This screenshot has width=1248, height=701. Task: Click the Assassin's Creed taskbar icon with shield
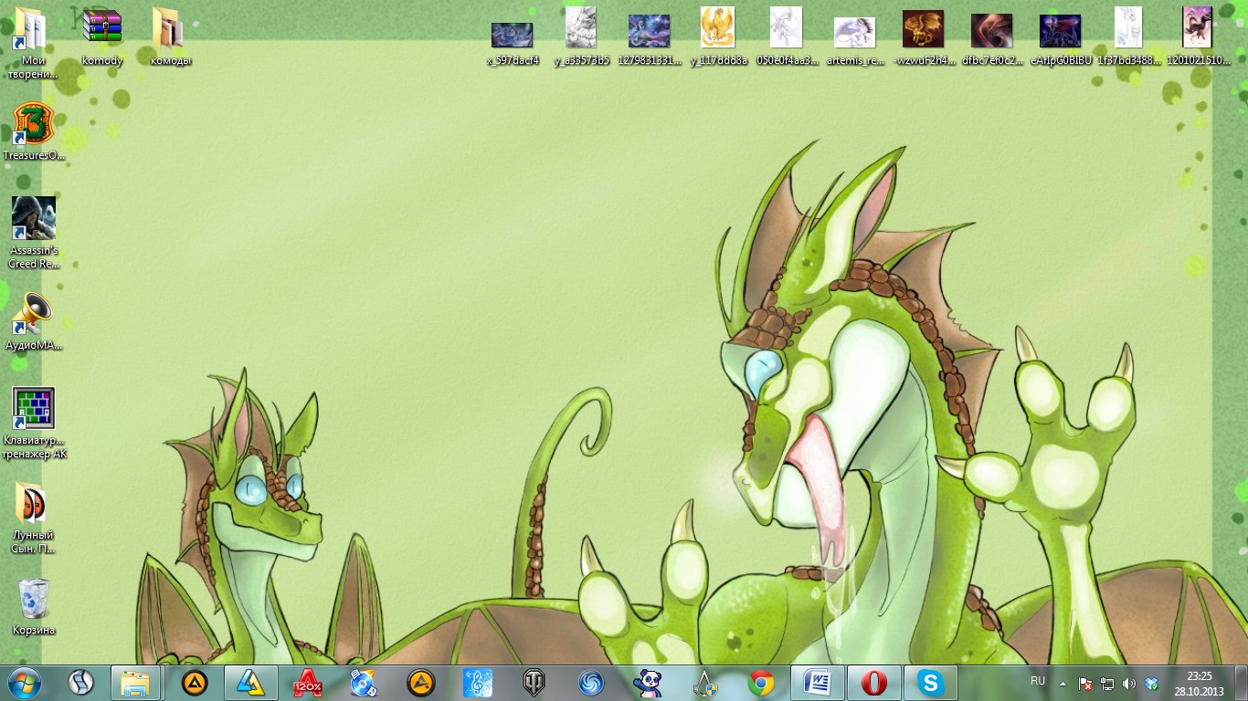(x=704, y=683)
